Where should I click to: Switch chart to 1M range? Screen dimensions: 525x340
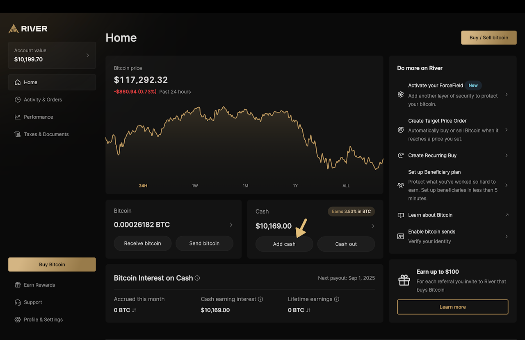pos(245,186)
